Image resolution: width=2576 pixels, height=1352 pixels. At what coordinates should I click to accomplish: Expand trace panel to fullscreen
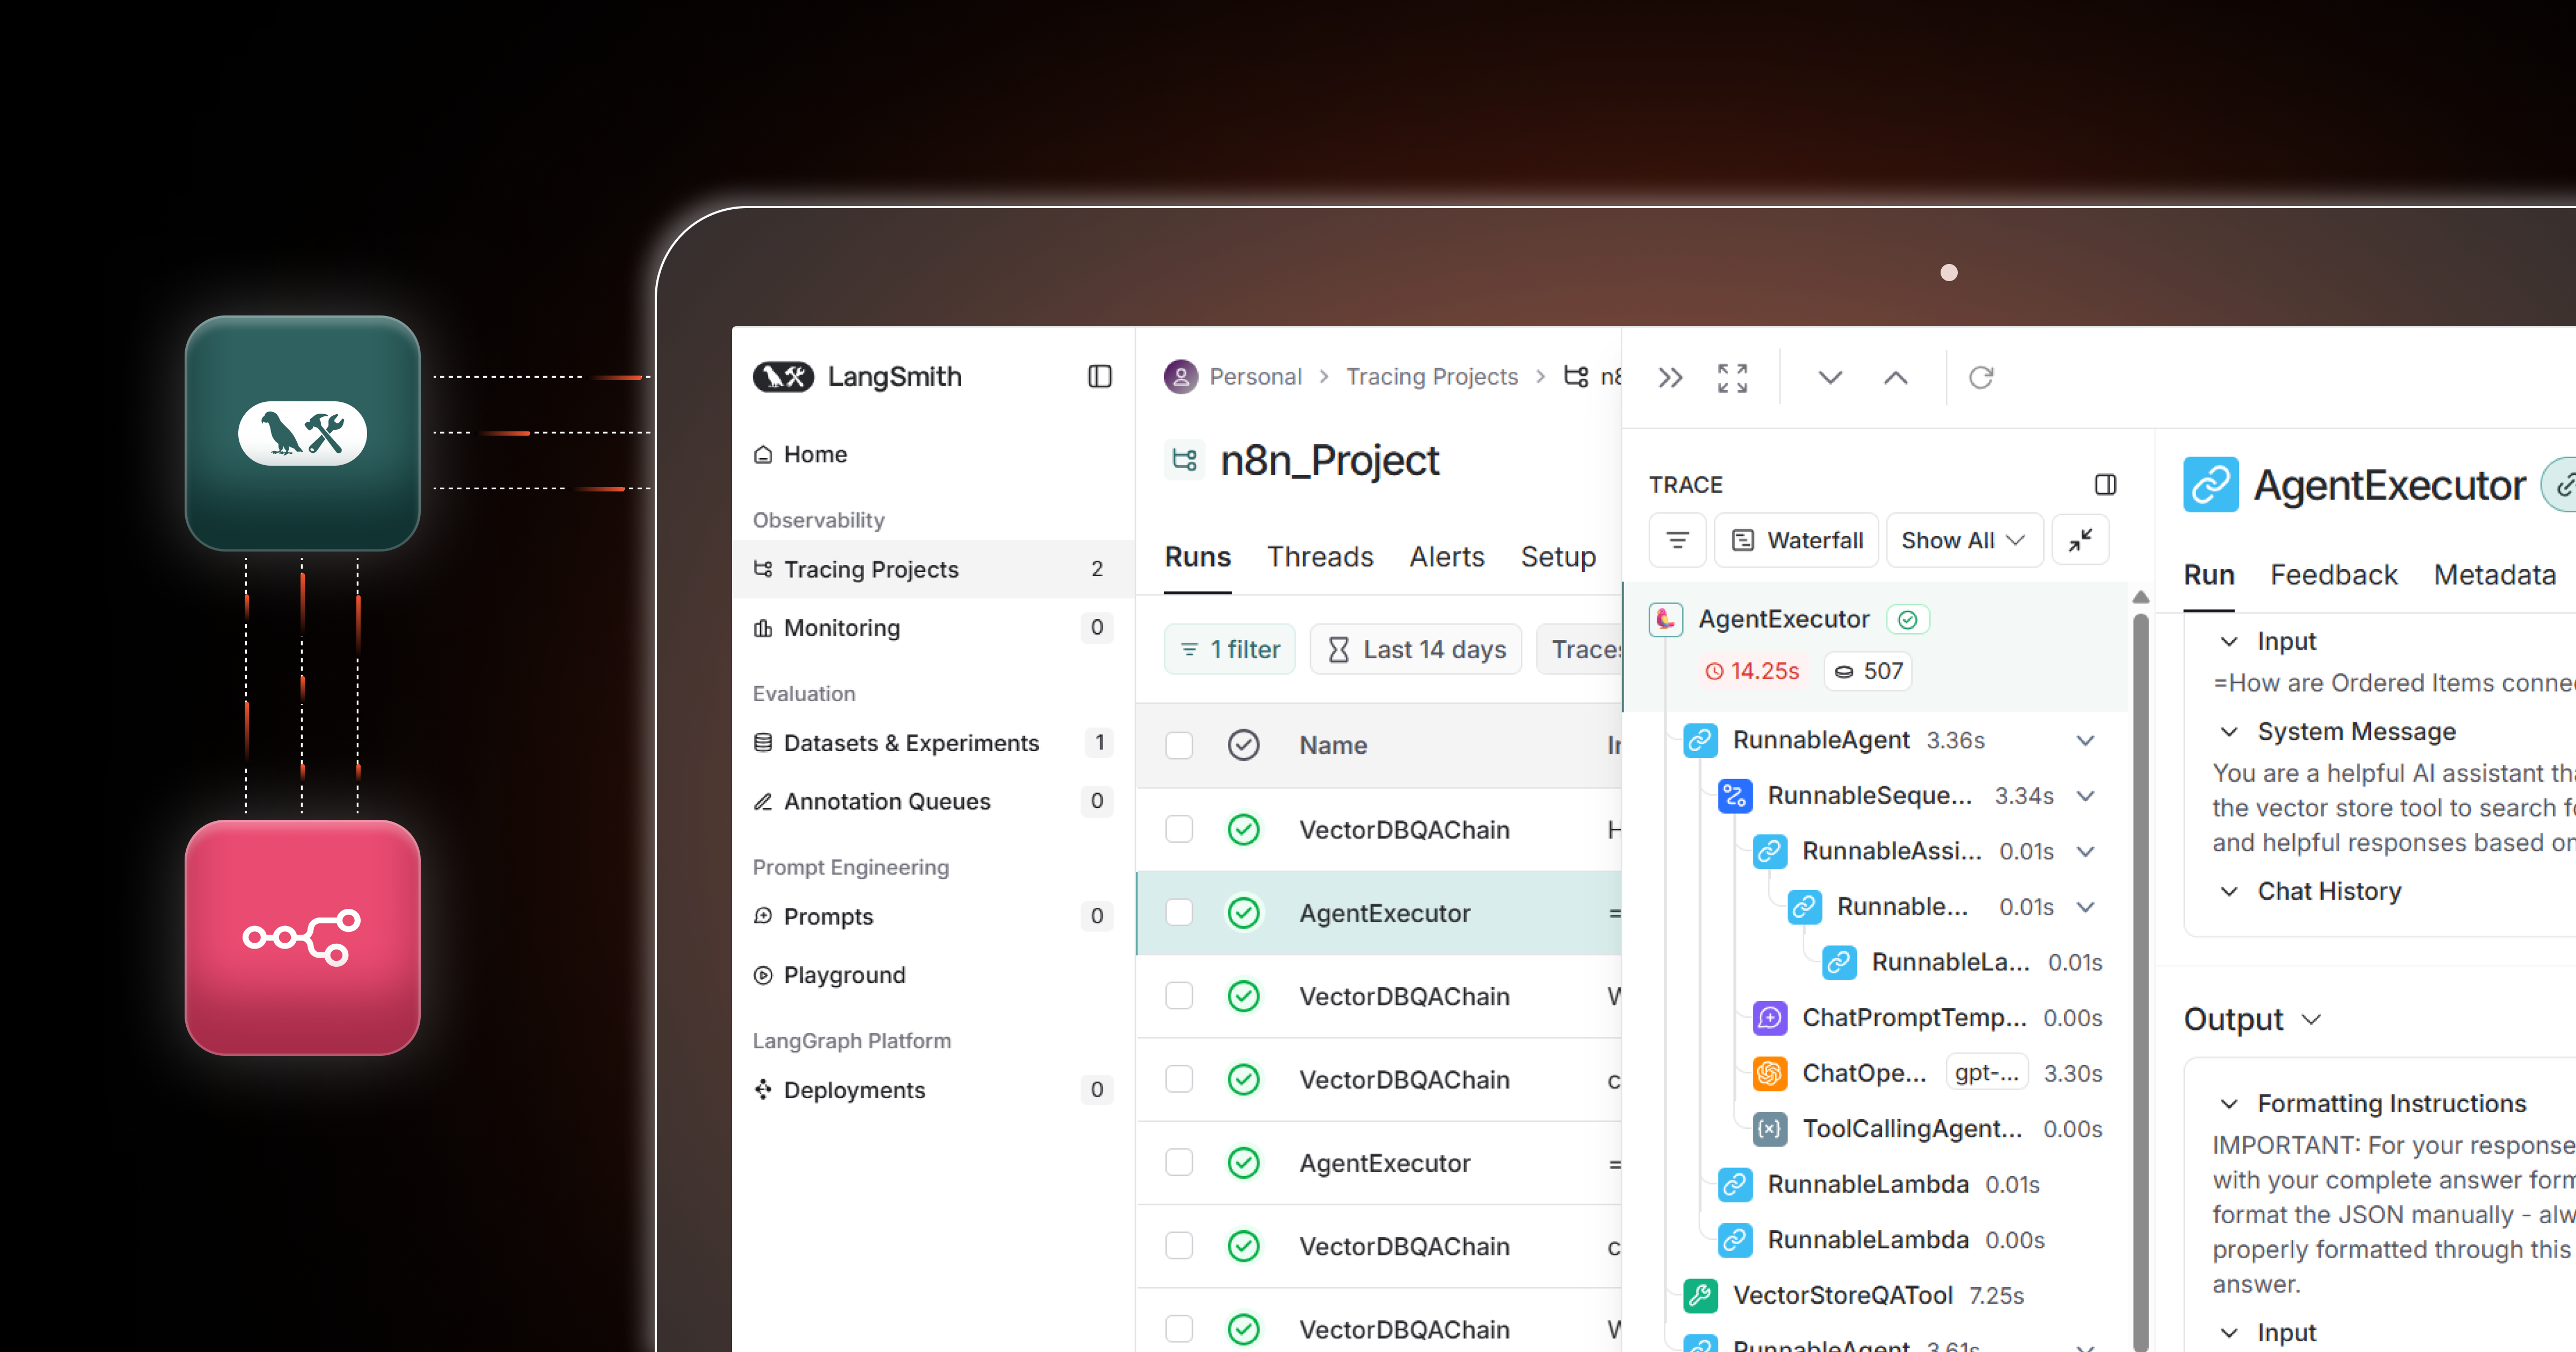1732,378
